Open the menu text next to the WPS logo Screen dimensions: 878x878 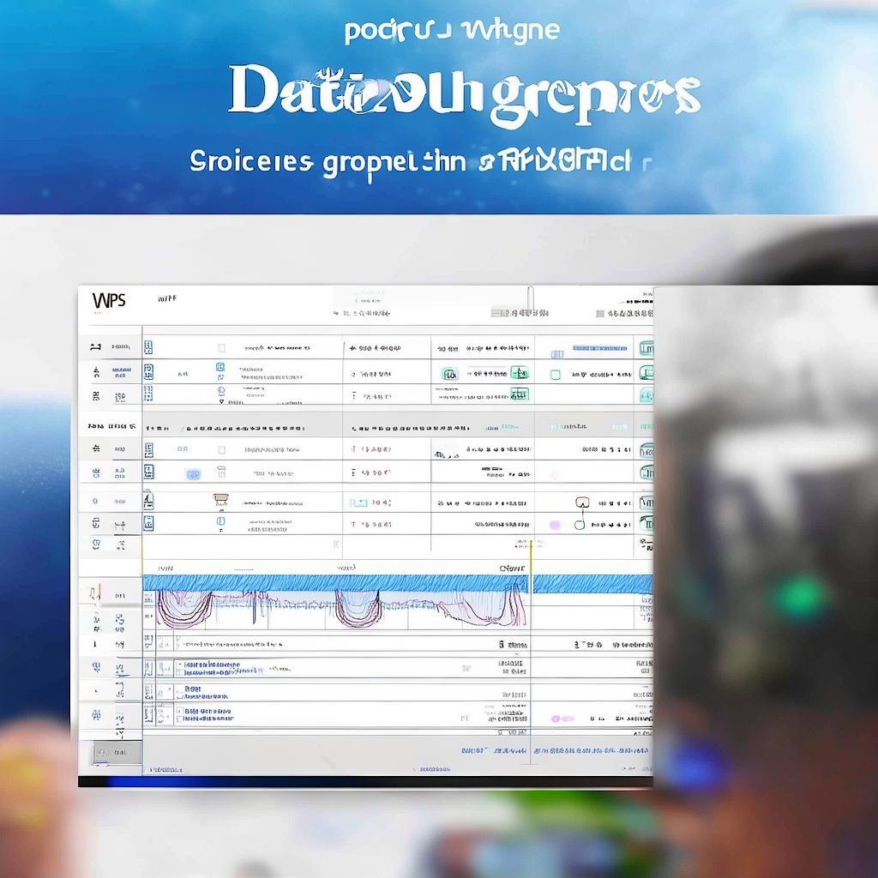pos(166,300)
